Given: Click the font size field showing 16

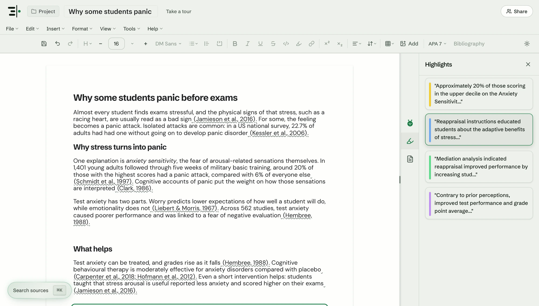Looking at the screenshot, I should pyautogui.click(x=116, y=44).
